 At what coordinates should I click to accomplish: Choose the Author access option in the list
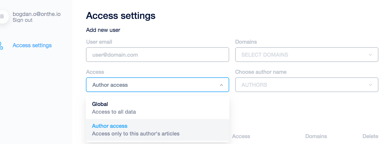pos(158,130)
